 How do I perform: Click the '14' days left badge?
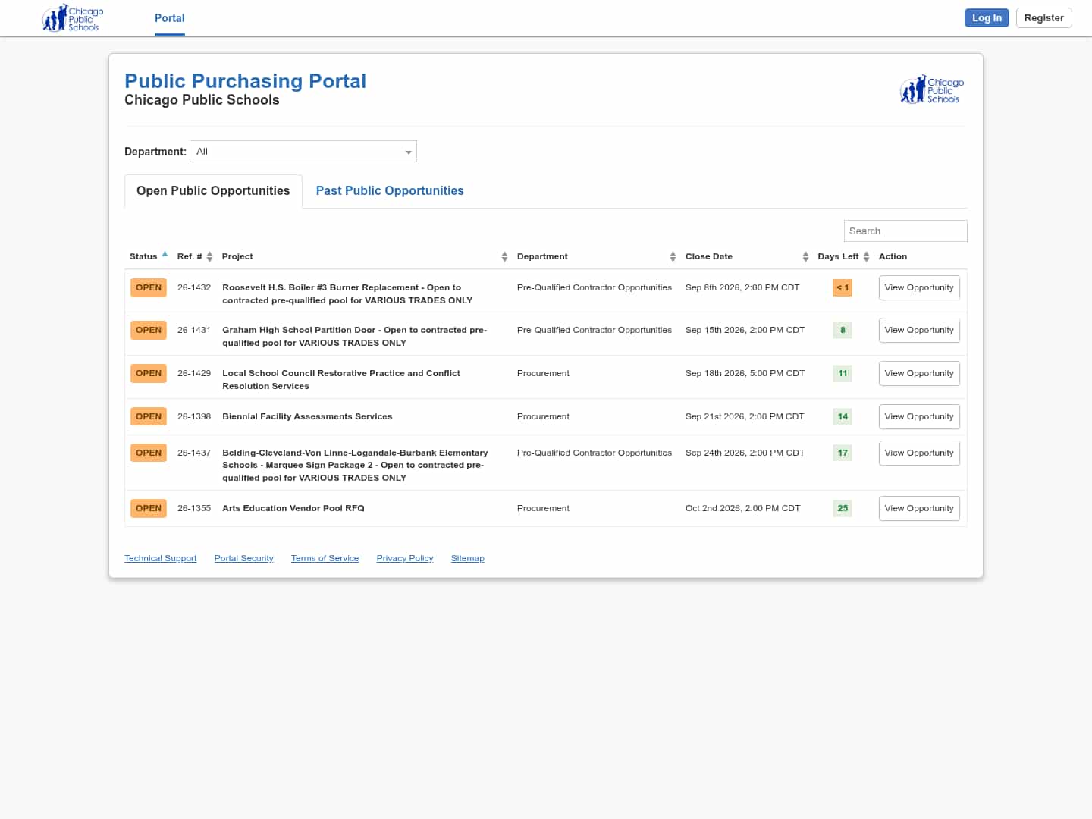843,417
